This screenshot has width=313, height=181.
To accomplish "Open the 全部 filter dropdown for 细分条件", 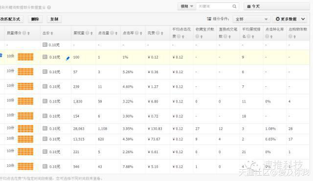I will click(251, 19).
